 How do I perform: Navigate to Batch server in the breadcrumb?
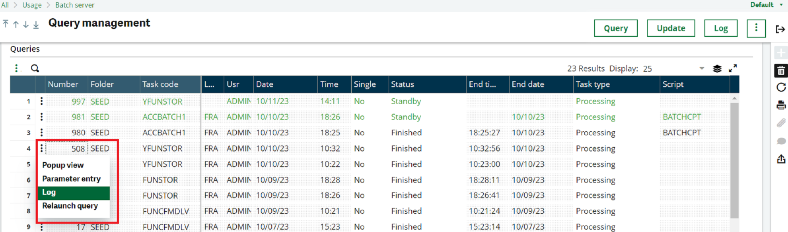(75, 5)
